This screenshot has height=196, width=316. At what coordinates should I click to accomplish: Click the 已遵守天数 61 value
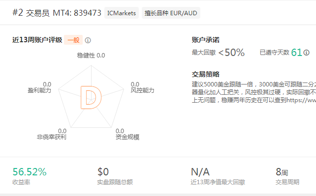pyautogui.click(x=296, y=53)
